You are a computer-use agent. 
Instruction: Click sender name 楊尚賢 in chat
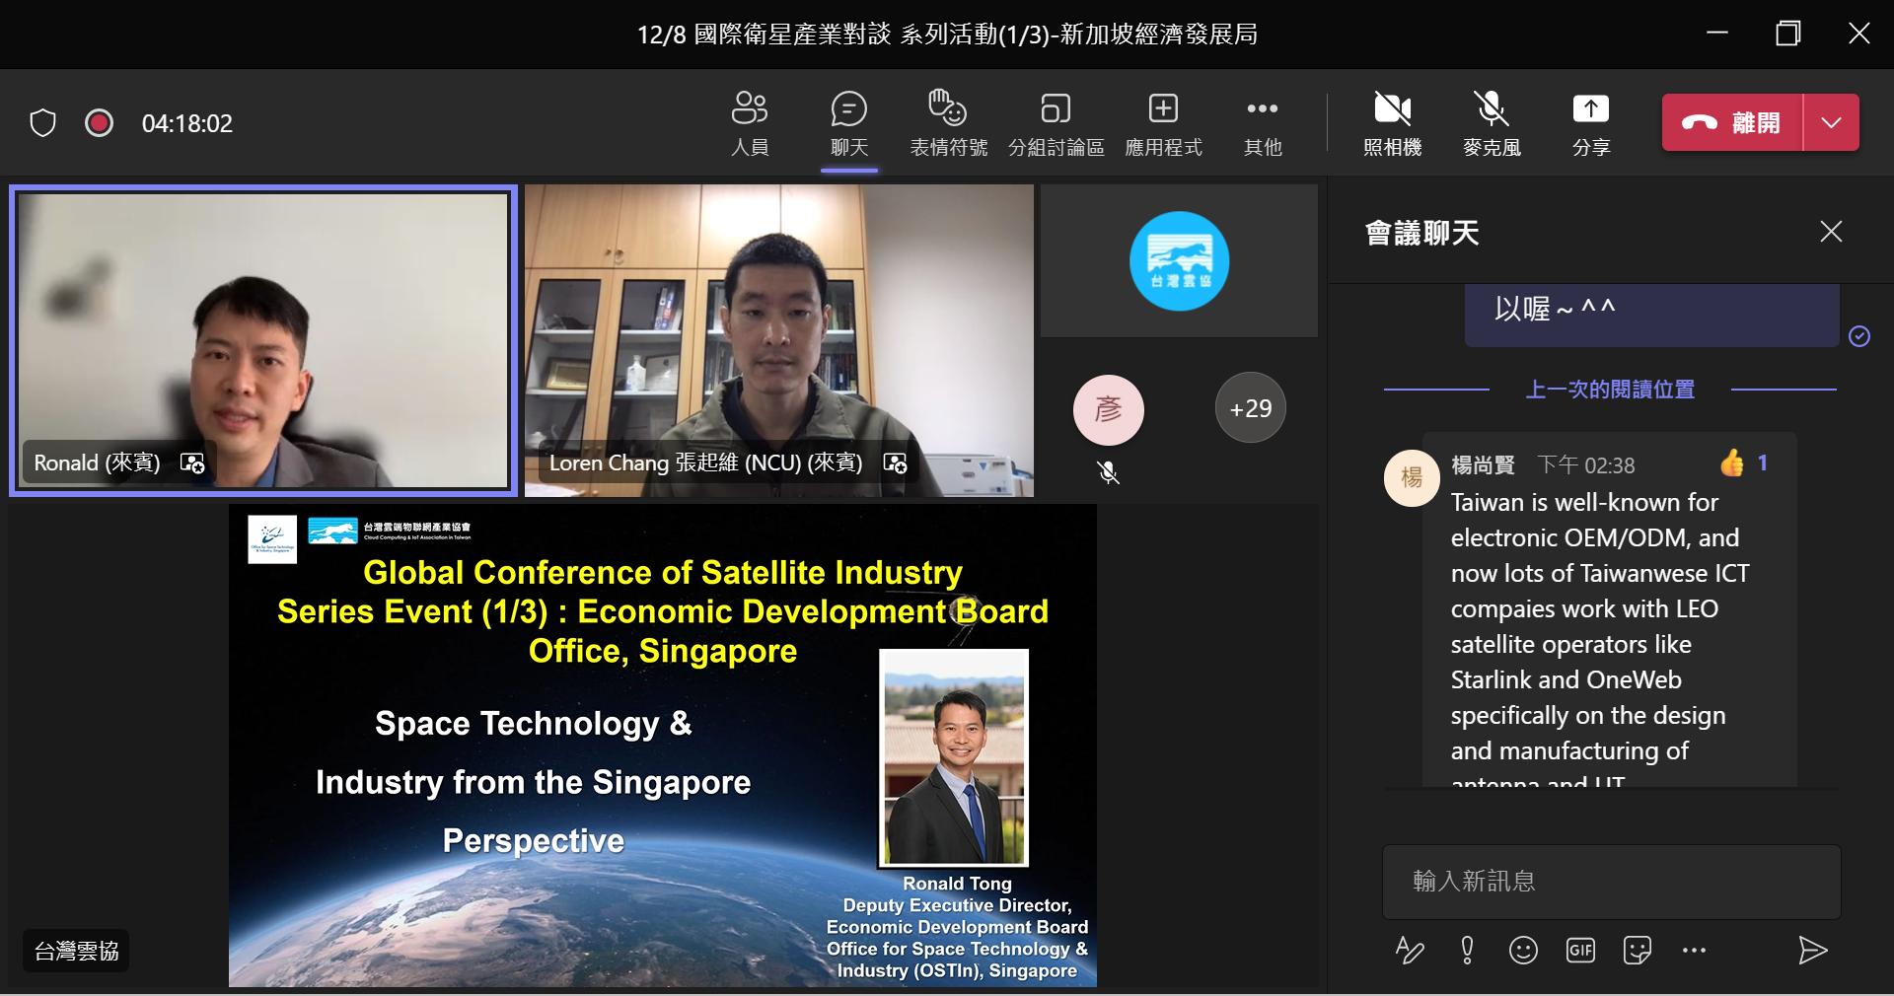pyautogui.click(x=1483, y=465)
